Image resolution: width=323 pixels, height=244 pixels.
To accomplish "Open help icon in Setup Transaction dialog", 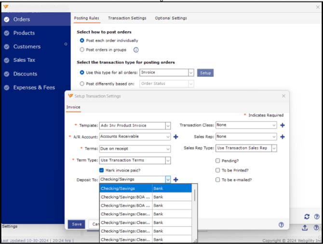I will coord(281,225).
